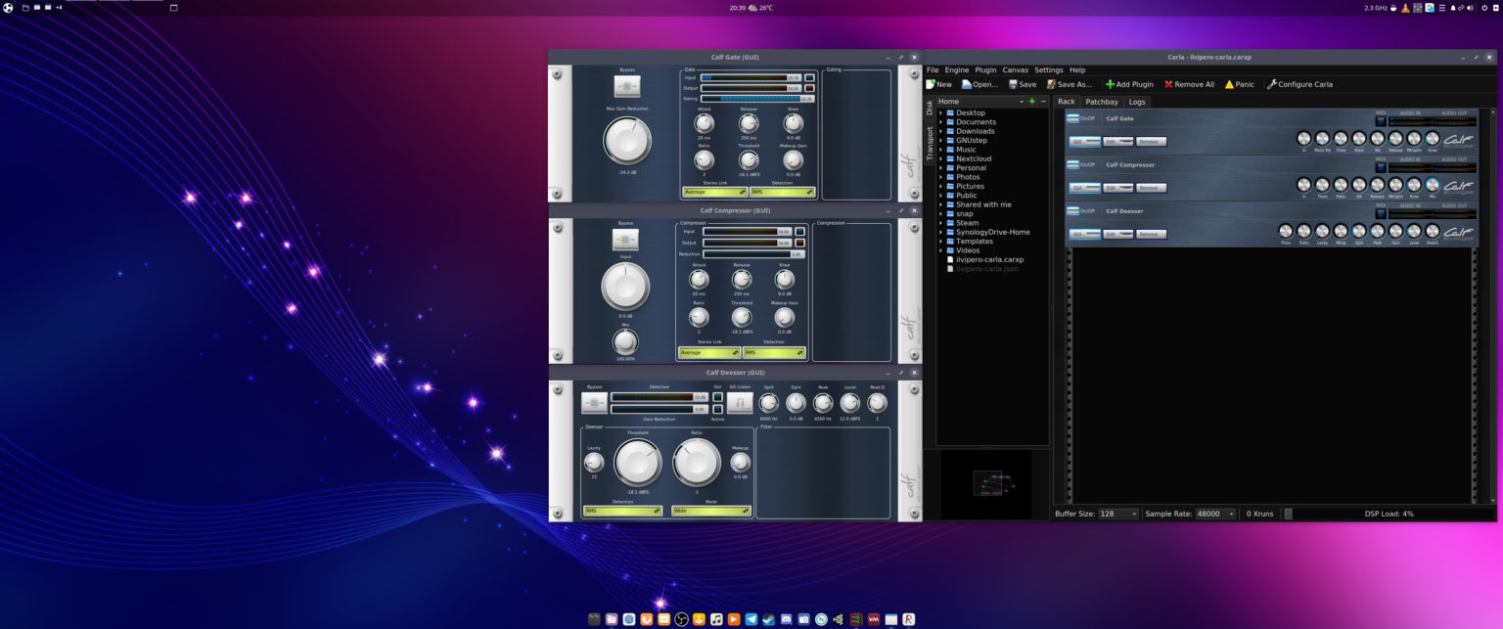
Task: Click the green plus icon beside Home
Action: [1031, 102]
